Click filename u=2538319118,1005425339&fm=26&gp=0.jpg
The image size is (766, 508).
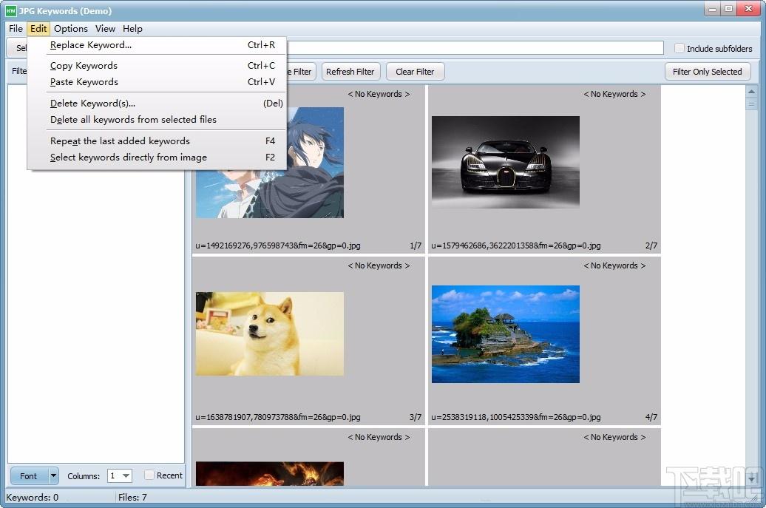[x=516, y=417]
